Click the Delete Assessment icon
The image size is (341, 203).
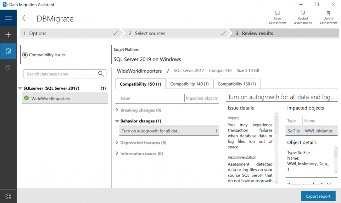(x=328, y=15)
